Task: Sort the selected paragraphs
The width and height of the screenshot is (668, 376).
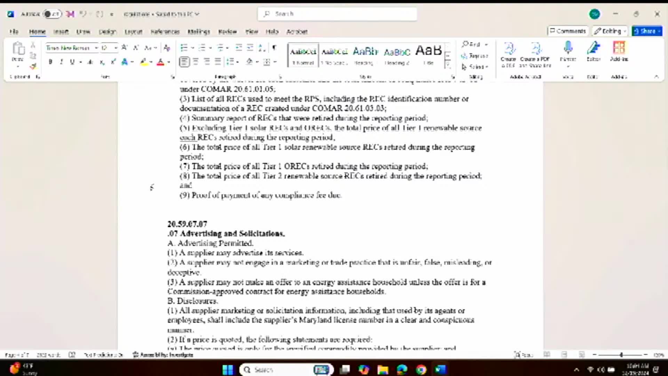Action: click(262, 48)
